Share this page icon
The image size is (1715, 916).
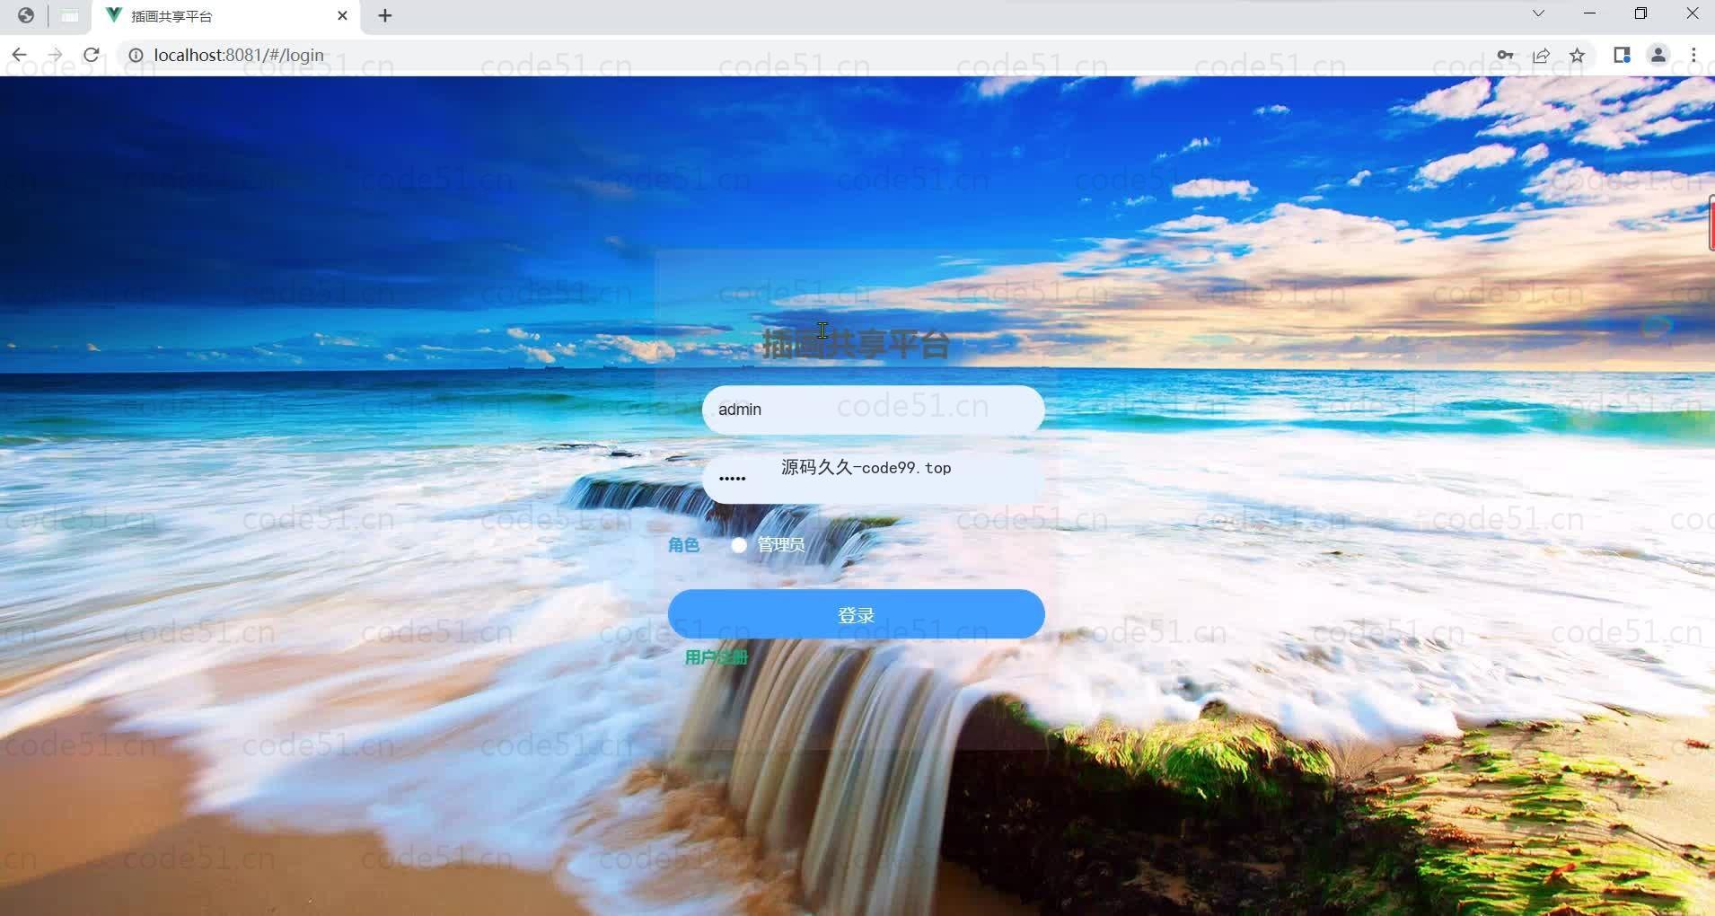point(1542,56)
